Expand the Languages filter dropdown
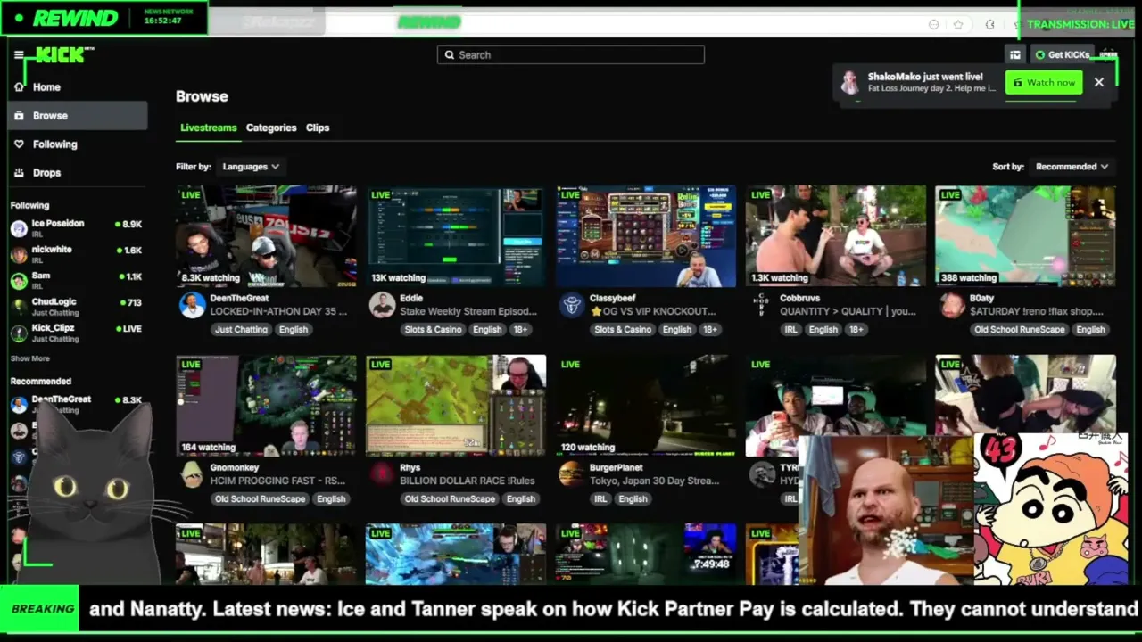 click(250, 167)
